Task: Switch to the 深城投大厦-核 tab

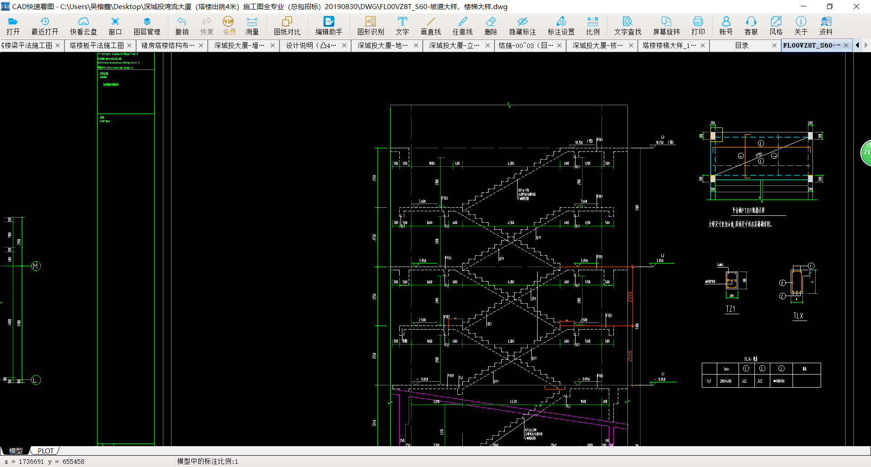Action: 598,45
